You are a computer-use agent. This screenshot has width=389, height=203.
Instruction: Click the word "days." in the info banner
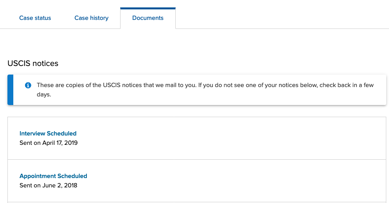click(44, 94)
